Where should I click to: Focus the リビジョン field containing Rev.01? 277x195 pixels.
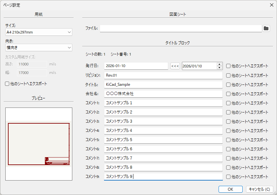(x=163, y=75)
